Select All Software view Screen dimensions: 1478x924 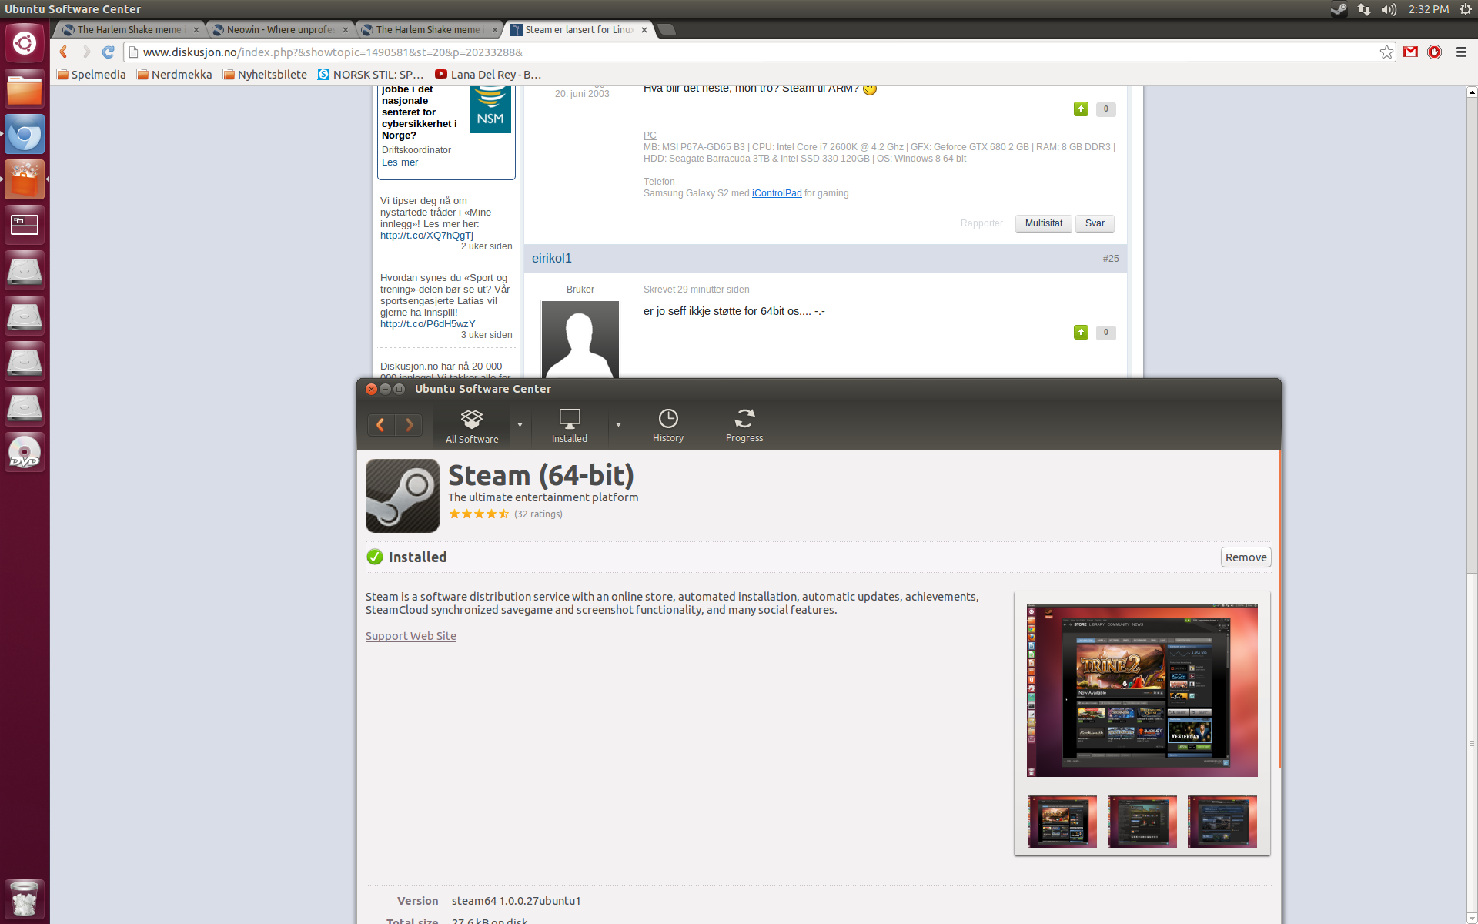472,426
